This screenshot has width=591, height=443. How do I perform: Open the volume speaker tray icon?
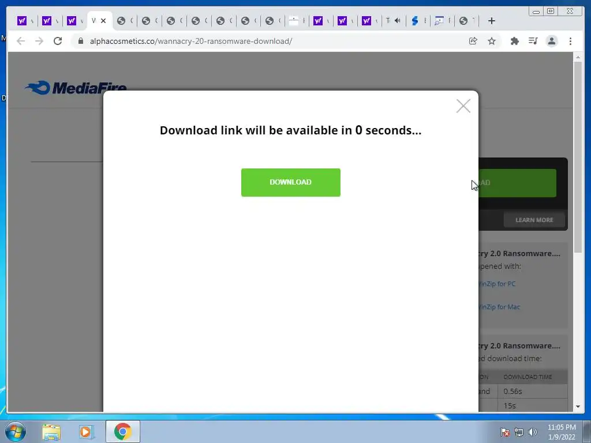point(533,432)
